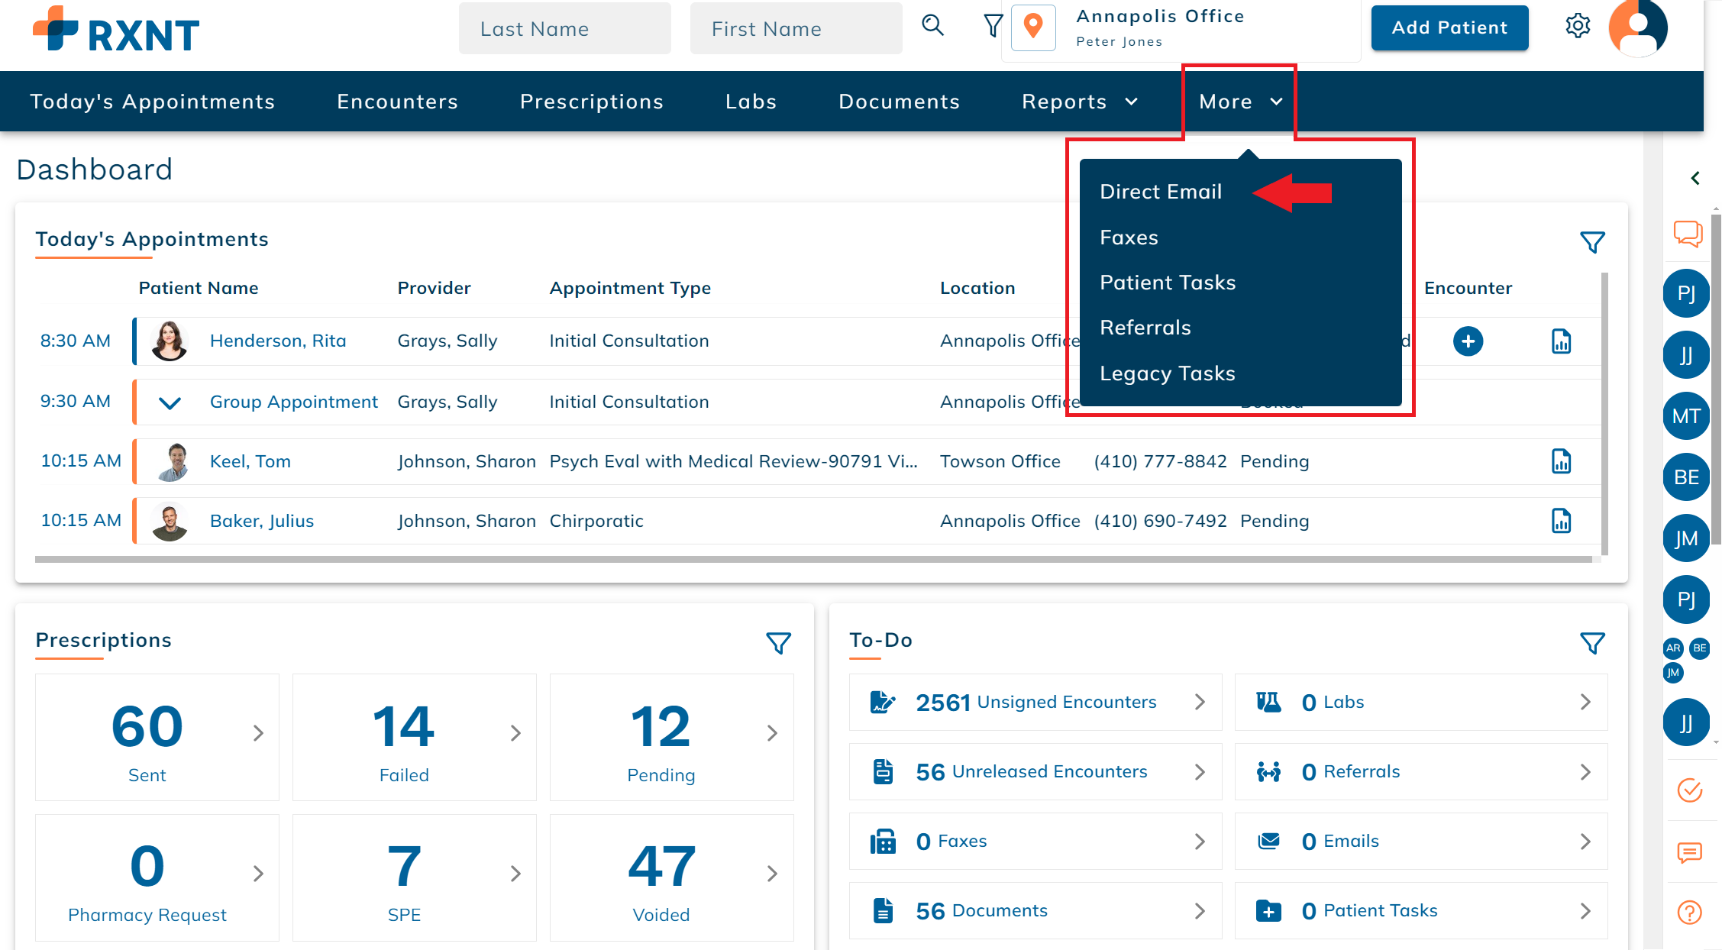
Task: Click Julius Baker's patient photo
Action: point(170,521)
